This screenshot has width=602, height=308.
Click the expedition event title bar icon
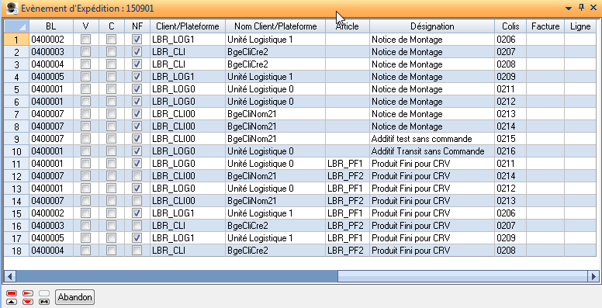click(12, 8)
